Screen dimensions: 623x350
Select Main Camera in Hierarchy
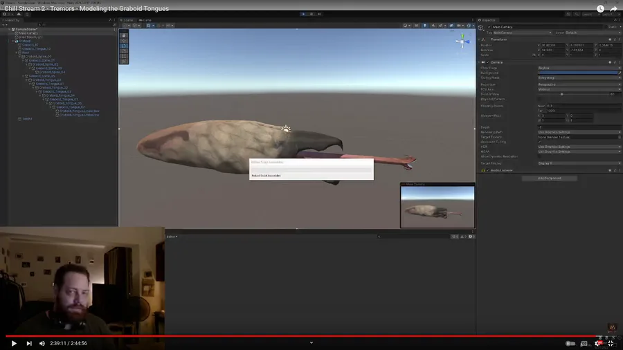coord(28,33)
